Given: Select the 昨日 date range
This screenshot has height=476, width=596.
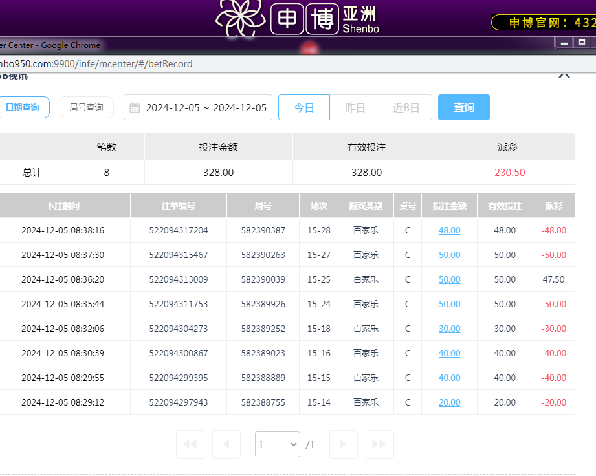Looking at the screenshot, I should (355, 107).
